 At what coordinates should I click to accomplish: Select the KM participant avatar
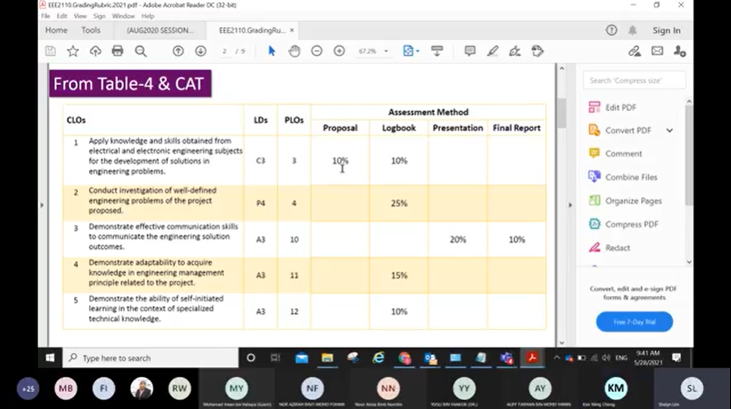point(615,389)
